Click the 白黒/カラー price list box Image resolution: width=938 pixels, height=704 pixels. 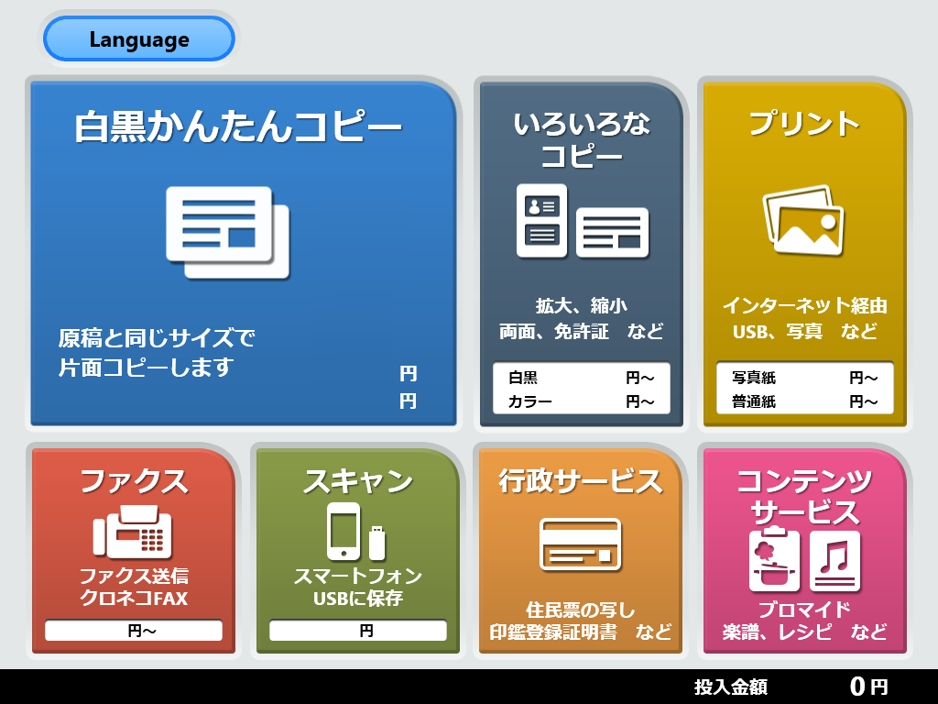tap(581, 388)
